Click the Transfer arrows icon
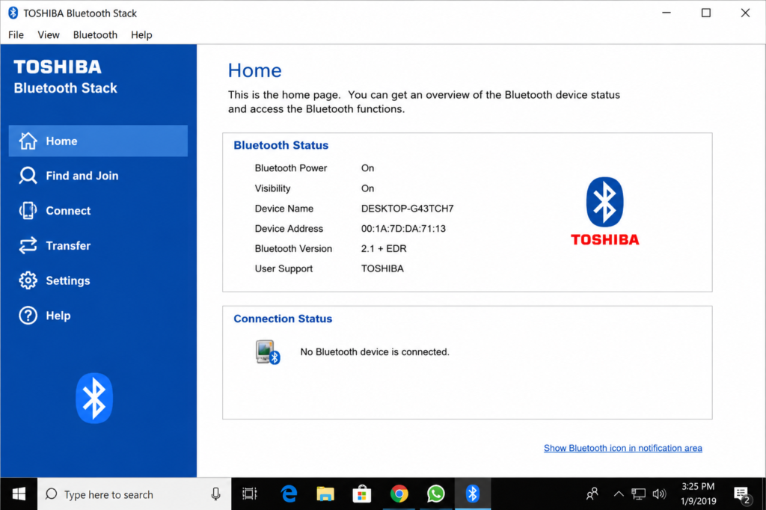 [x=28, y=245]
